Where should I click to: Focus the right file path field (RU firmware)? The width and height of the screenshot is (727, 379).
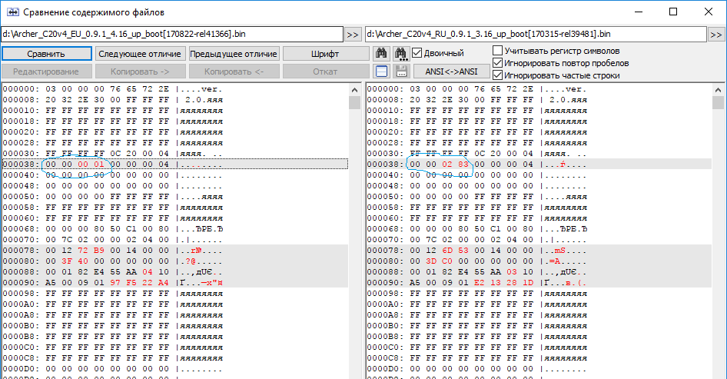[x=536, y=35]
